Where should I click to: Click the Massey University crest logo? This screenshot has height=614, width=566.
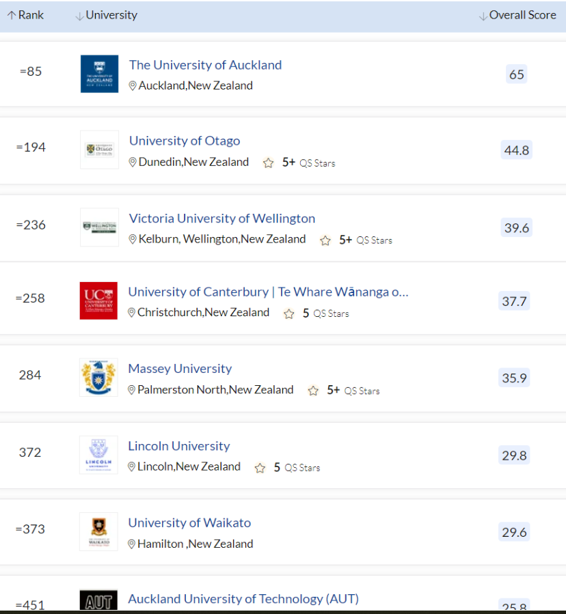point(98,378)
